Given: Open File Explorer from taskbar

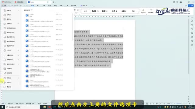Looking at the screenshot, I should click(x=44, y=107).
